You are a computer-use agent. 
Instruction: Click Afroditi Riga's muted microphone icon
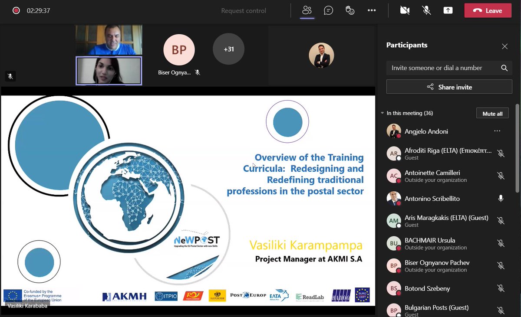point(501,154)
